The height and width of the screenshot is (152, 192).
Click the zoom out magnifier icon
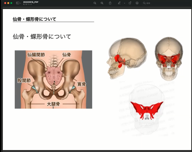click(95, 3)
